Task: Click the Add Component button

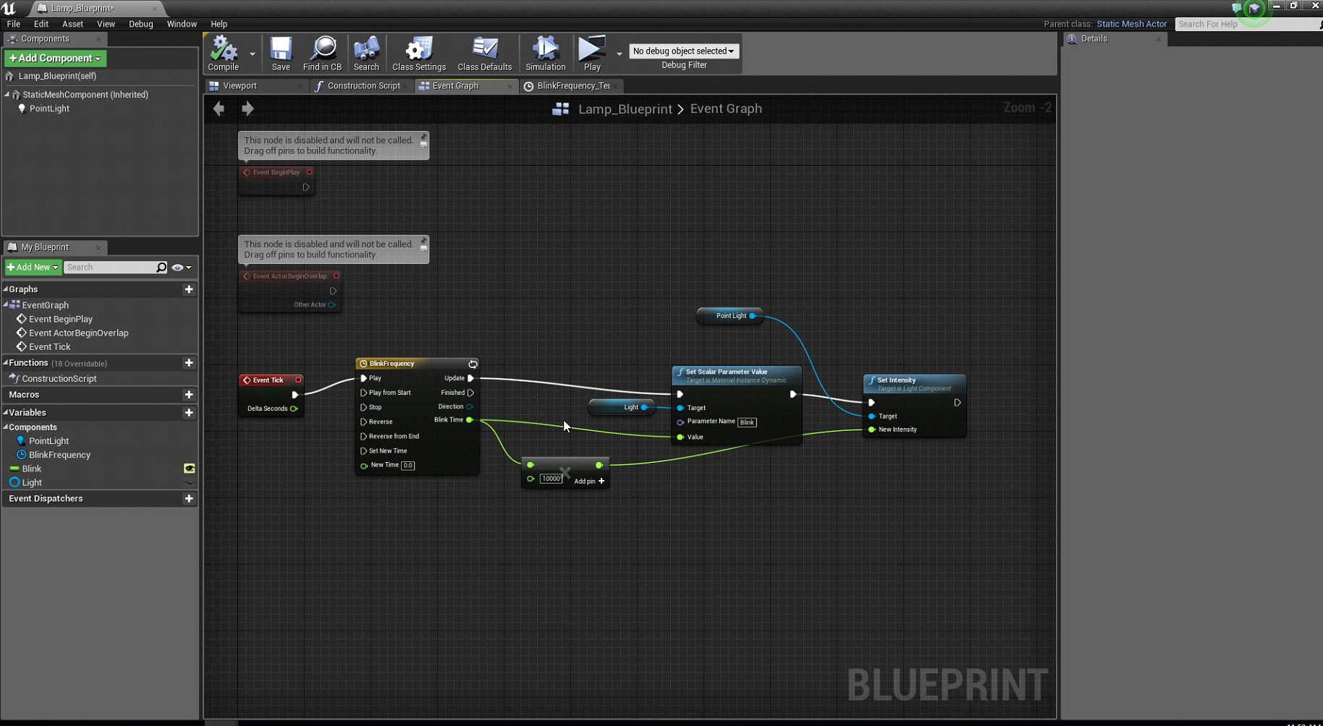Action: 55,58
